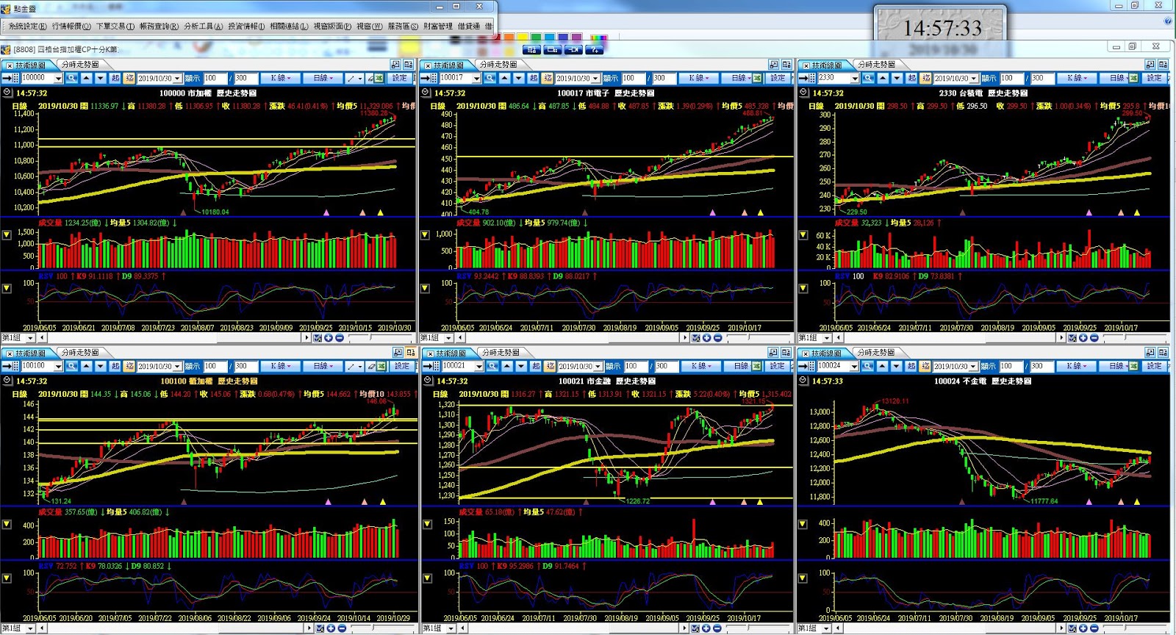Click the down arrow button next to symbol 100000
Image resolution: width=1176 pixels, height=635 pixels.
100,78
